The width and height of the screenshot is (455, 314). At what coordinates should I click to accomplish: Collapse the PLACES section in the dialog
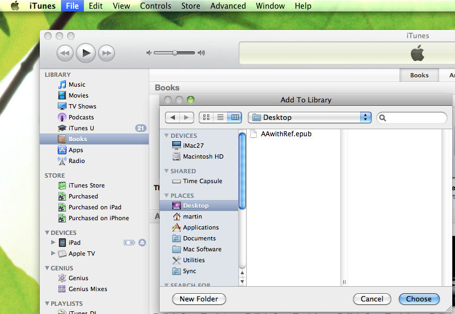coord(167,196)
